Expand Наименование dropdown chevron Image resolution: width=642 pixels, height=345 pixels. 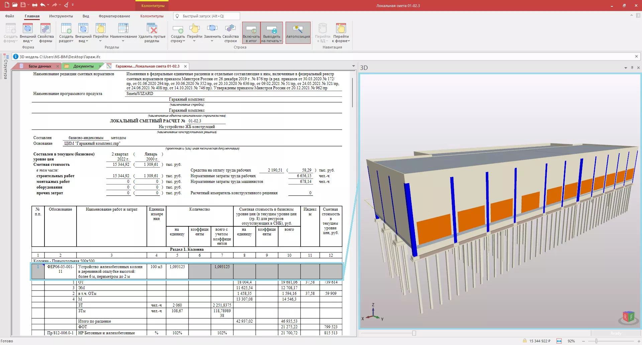pos(123,41)
